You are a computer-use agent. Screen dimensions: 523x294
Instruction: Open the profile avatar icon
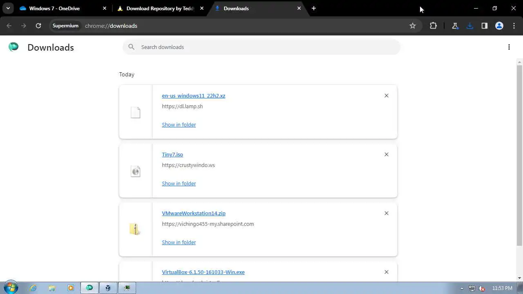(x=499, y=26)
